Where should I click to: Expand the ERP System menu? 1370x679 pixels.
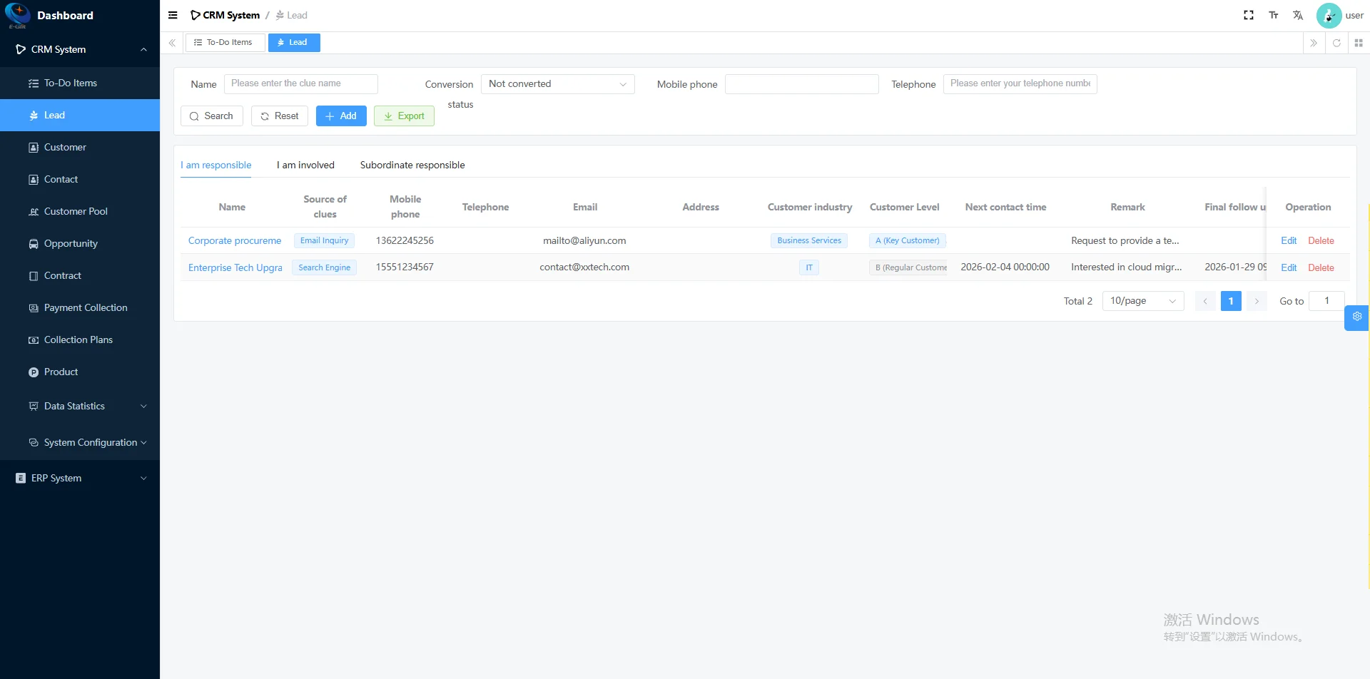(80, 478)
